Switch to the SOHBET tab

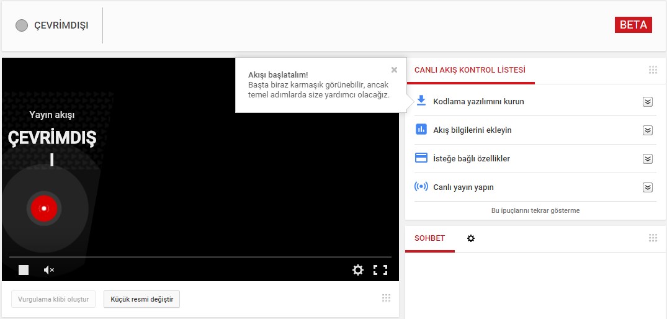[x=429, y=238]
